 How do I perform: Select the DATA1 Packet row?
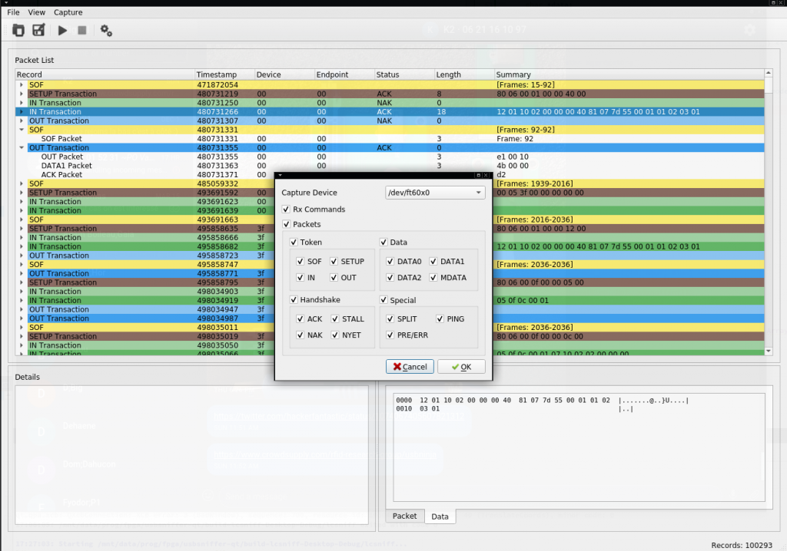390,166
